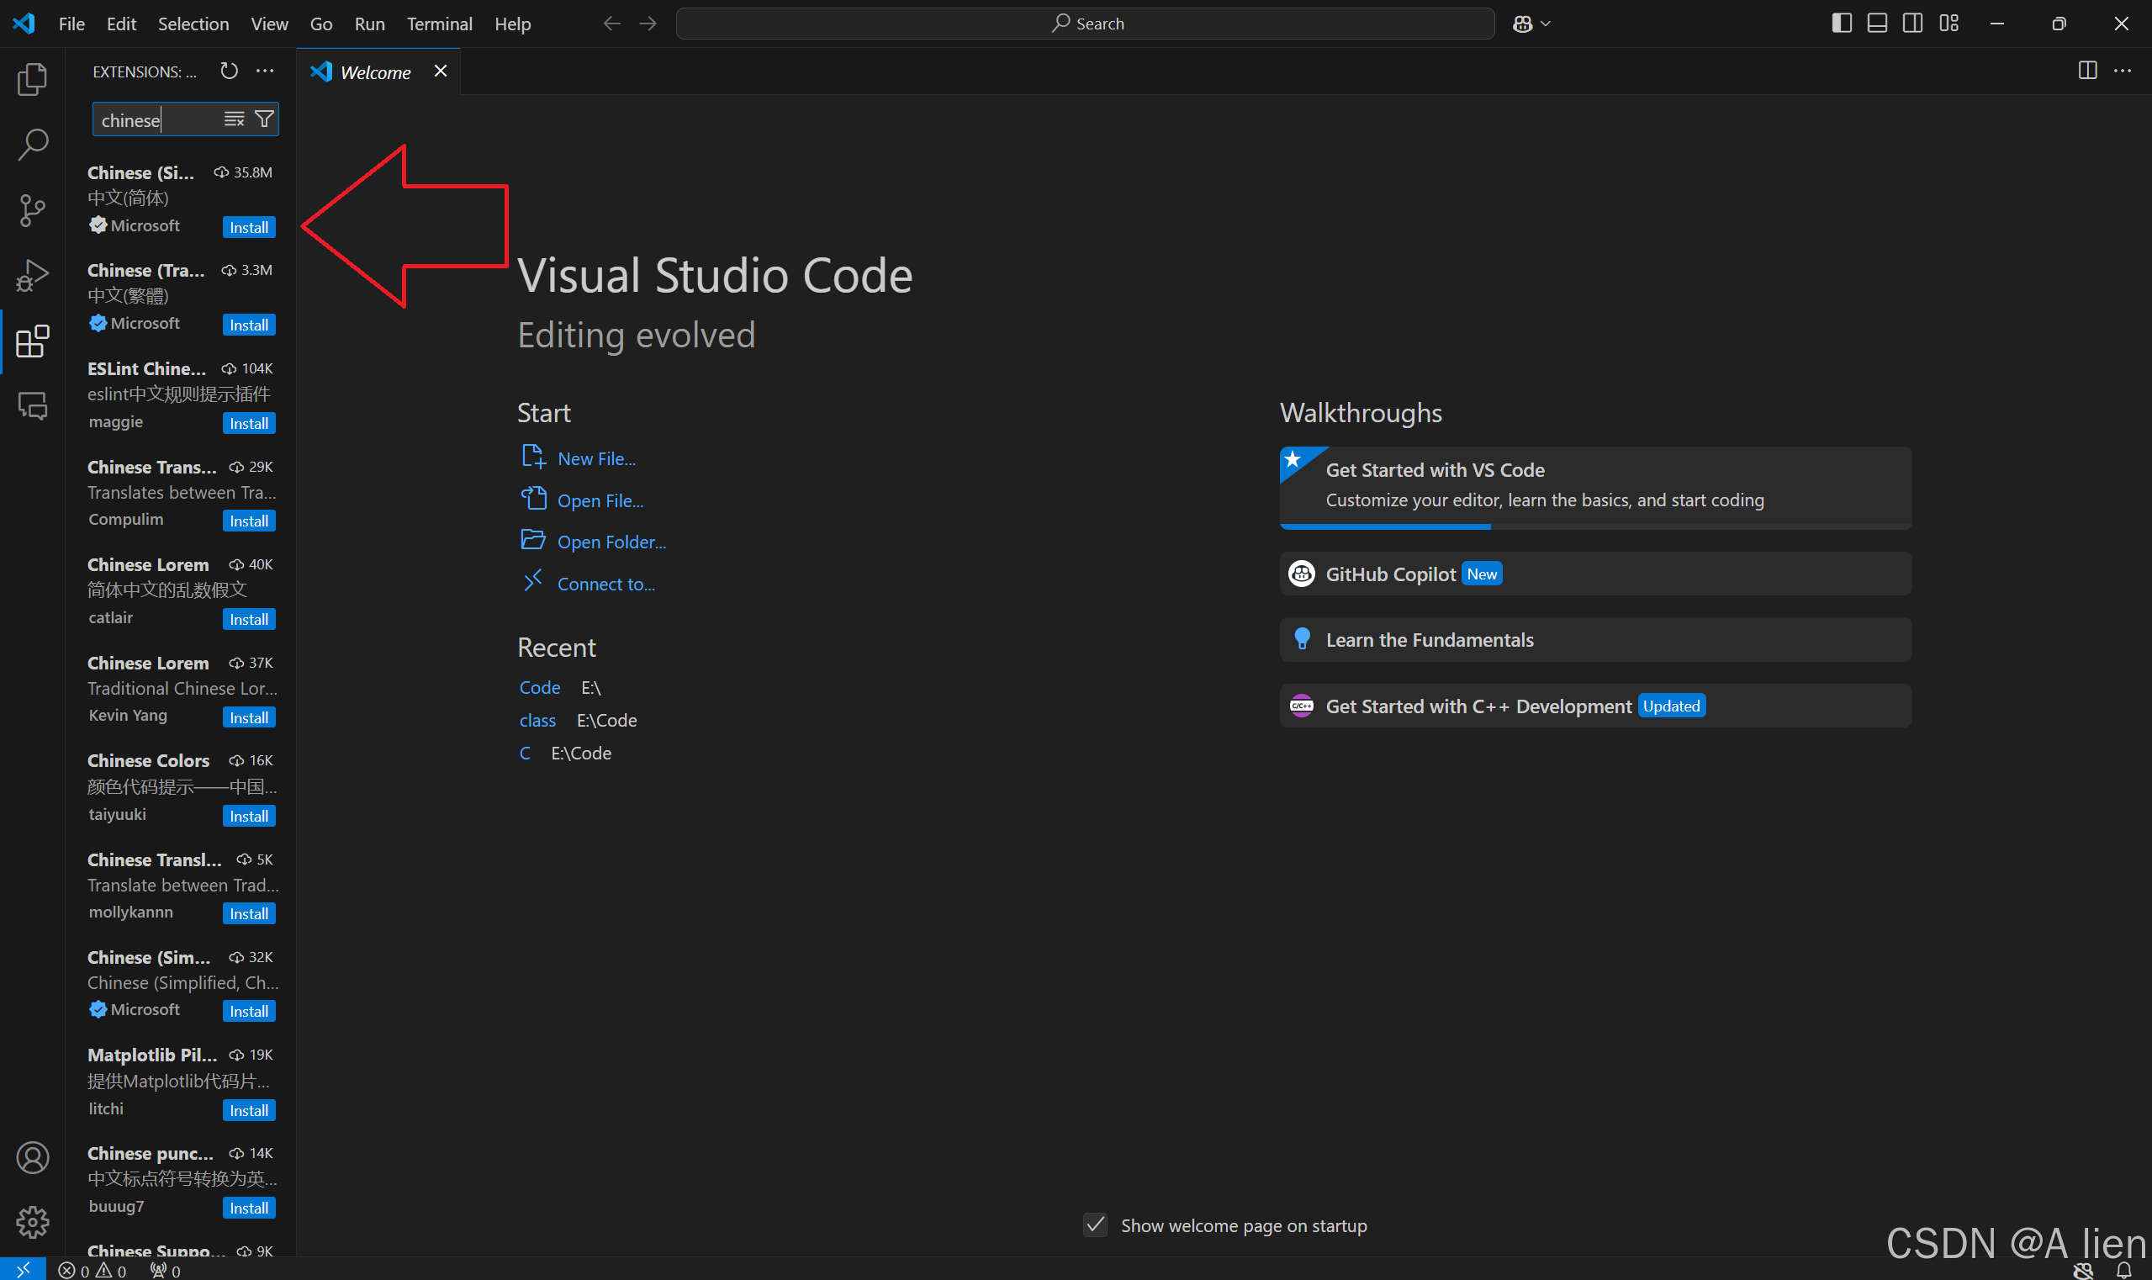Open the Explorer view in activity bar
Viewport: 2152px width, 1280px height.
[x=32, y=79]
